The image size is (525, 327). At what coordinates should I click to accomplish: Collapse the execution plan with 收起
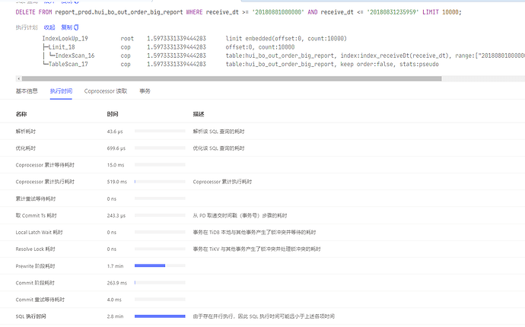[49, 27]
